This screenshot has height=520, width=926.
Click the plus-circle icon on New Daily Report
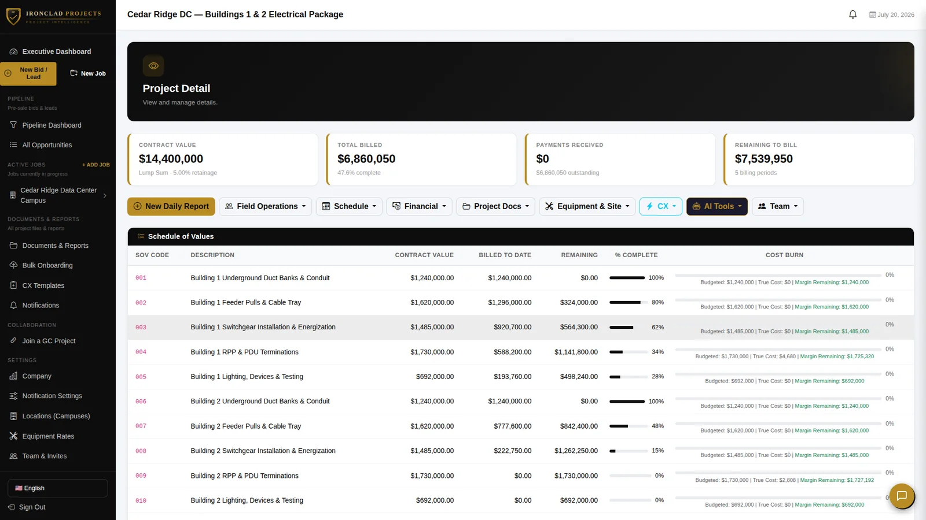137,206
